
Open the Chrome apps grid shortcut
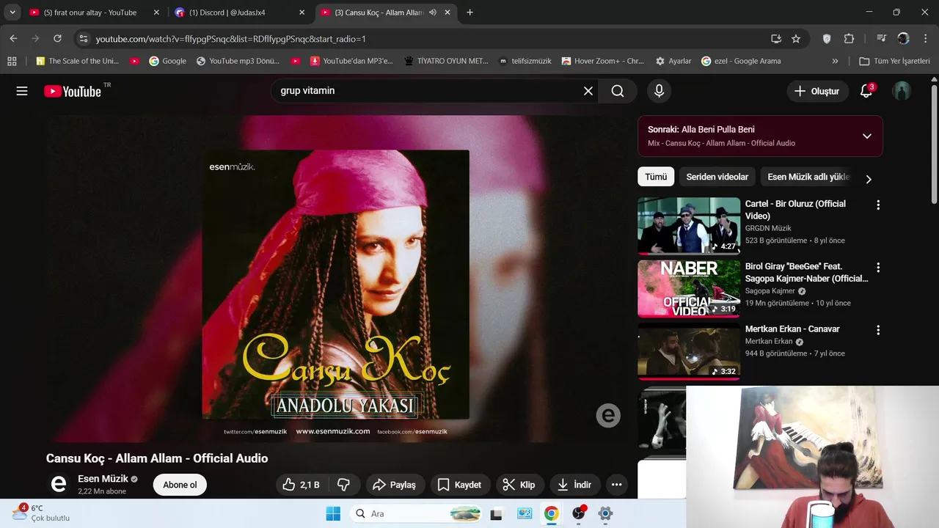pos(12,61)
